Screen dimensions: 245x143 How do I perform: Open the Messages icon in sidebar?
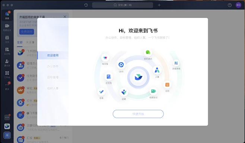pyautogui.click(x=7, y=15)
